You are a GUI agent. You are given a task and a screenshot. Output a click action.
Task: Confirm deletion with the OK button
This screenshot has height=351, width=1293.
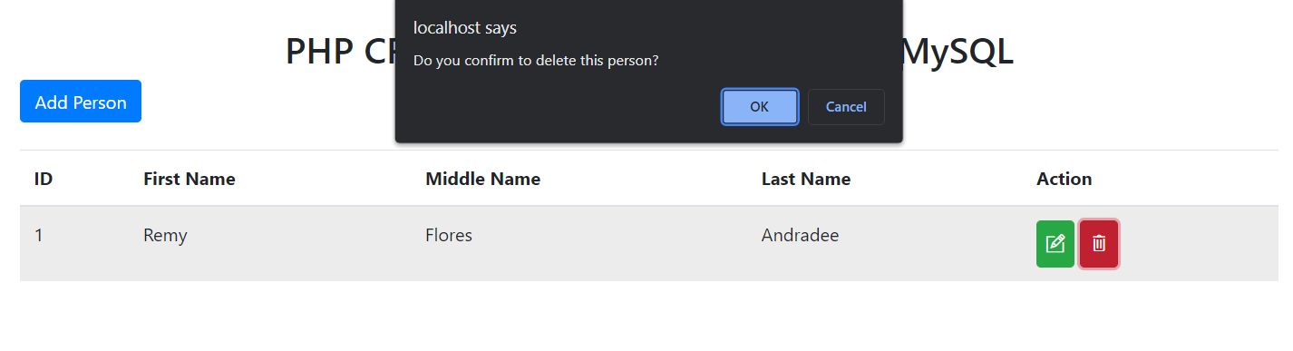pyautogui.click(x=760, y=107)
